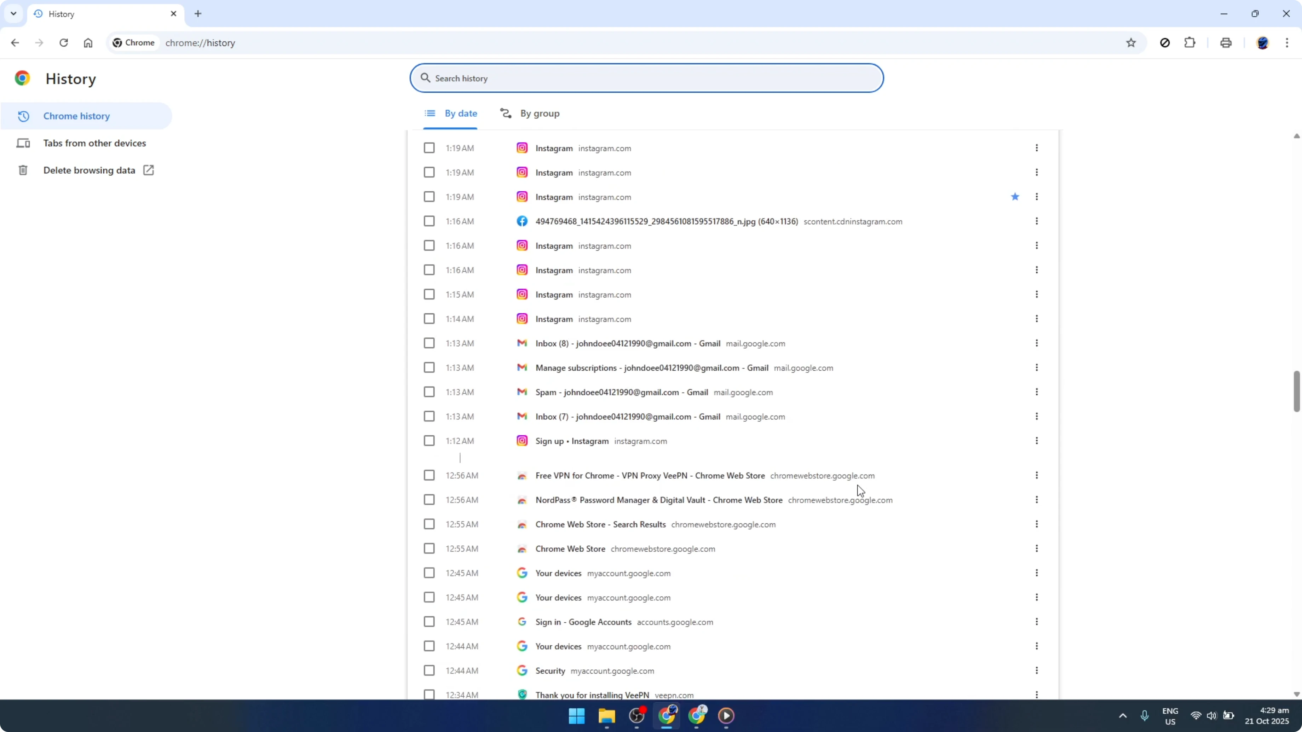Open more actions for Manage subscriptions entry

pyautogui.click(x=1037, y=368)
